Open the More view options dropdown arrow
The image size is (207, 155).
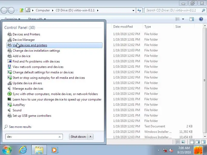[x=183, y=19]
